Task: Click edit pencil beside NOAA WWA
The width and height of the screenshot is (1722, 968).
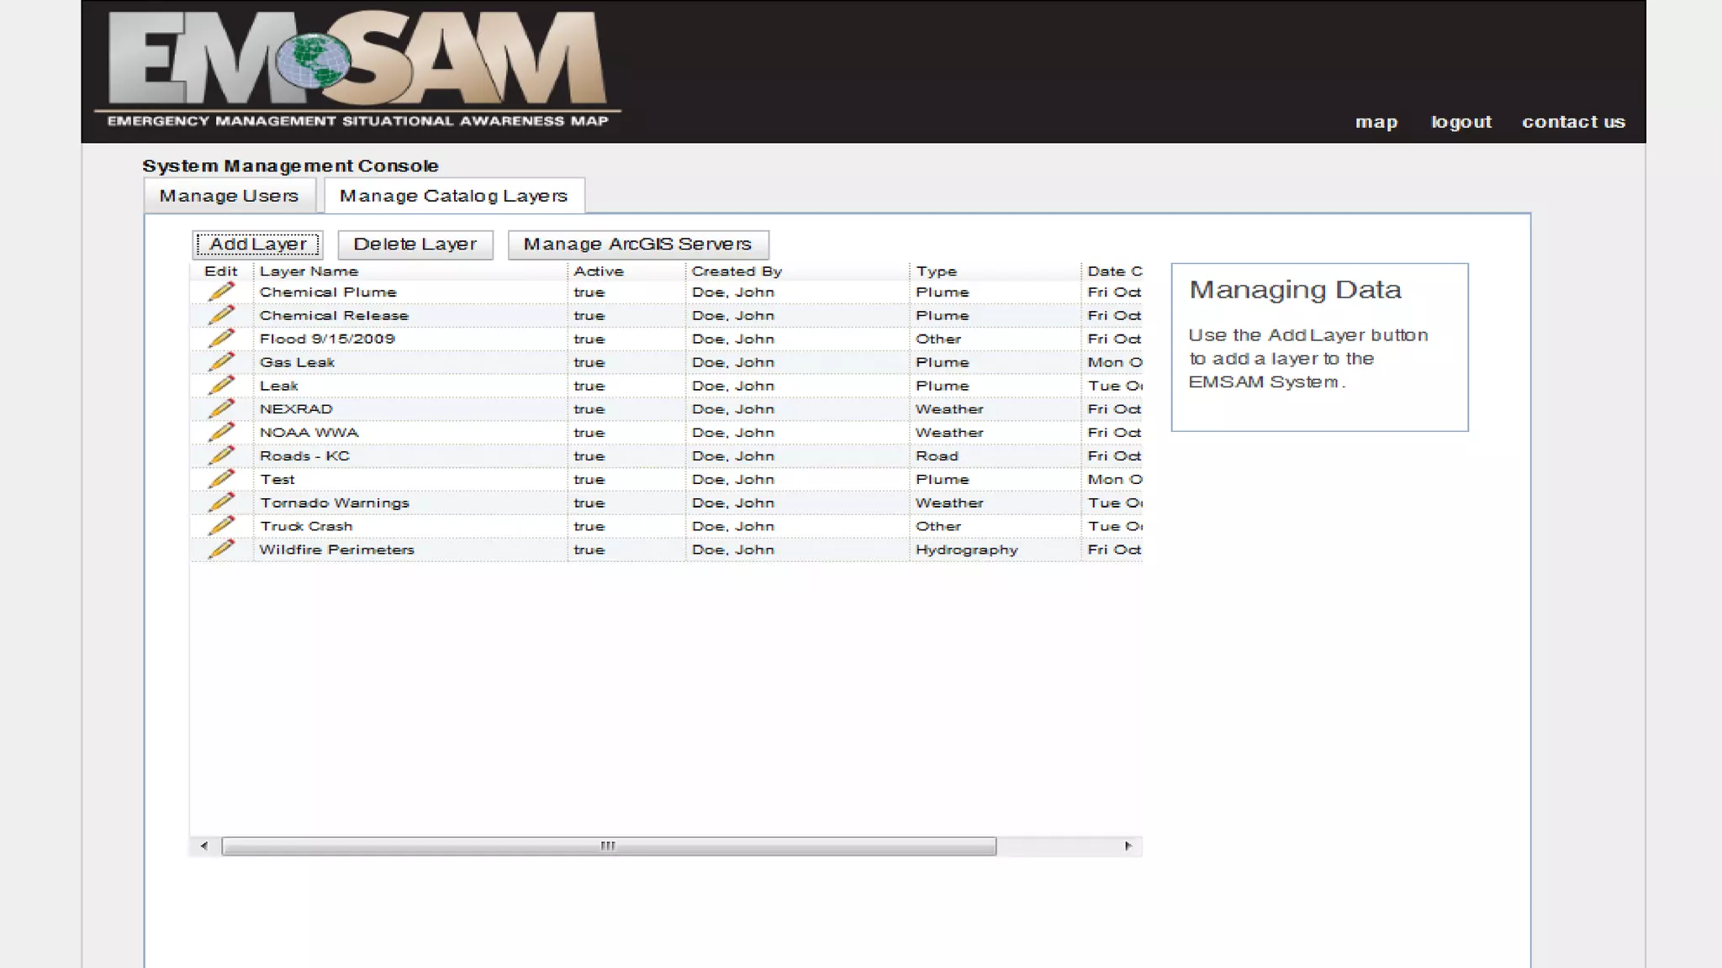Action: [x=220, y=432]
